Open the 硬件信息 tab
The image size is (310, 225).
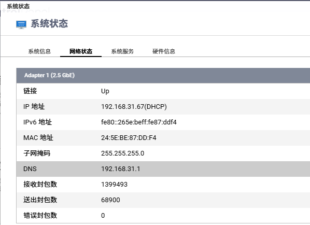tap(164, 51)
